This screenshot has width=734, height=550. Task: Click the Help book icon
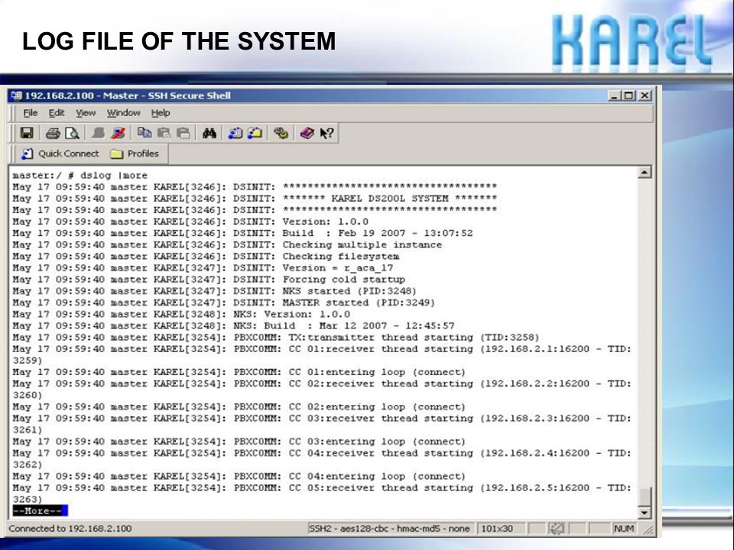click(x=307, y=133)
